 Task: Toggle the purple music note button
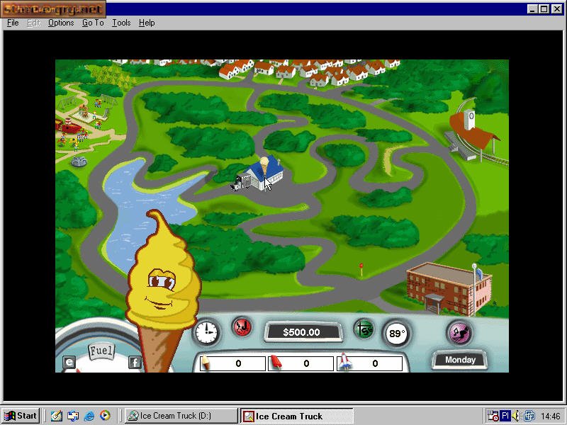459,332
